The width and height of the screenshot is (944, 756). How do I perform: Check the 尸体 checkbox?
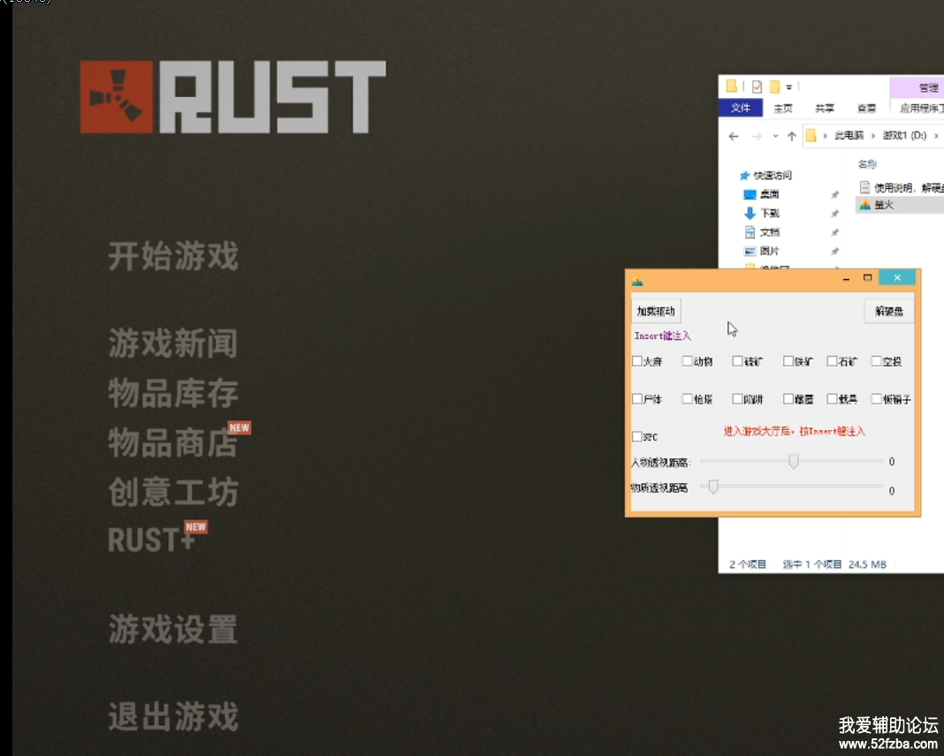(x=637, y=399)
